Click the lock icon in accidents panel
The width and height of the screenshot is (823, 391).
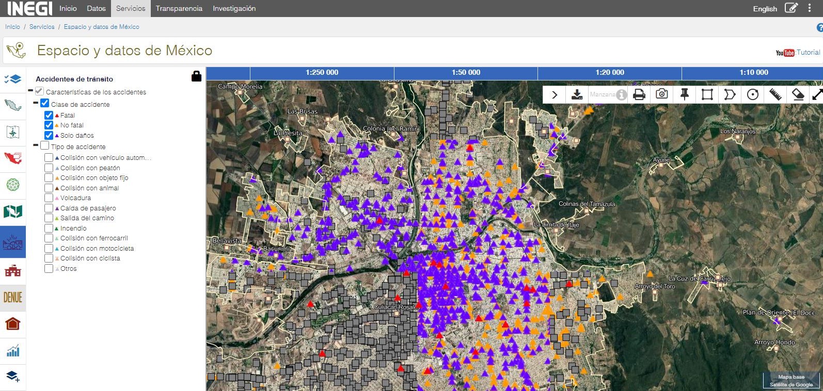point(196,76)
